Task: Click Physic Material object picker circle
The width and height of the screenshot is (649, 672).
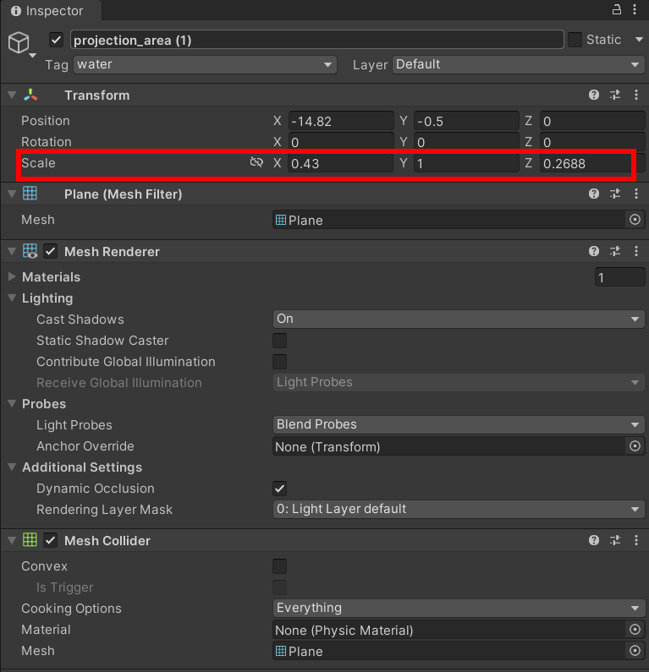Action: click(x=635, y=629)
